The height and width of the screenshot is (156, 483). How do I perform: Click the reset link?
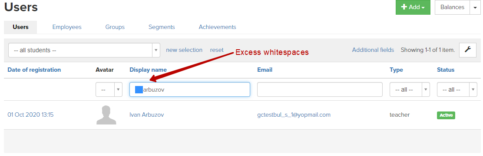pyautogui.click(x=217, y=50)
